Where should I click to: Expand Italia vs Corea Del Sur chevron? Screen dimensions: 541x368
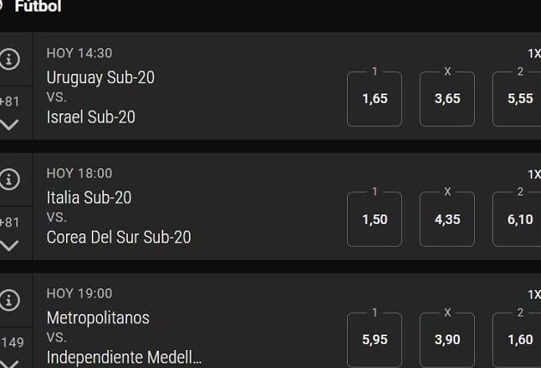click(9, 245)
